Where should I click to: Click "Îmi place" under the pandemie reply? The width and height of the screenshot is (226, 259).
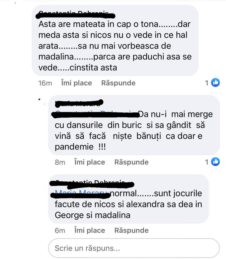pos(90,162)
